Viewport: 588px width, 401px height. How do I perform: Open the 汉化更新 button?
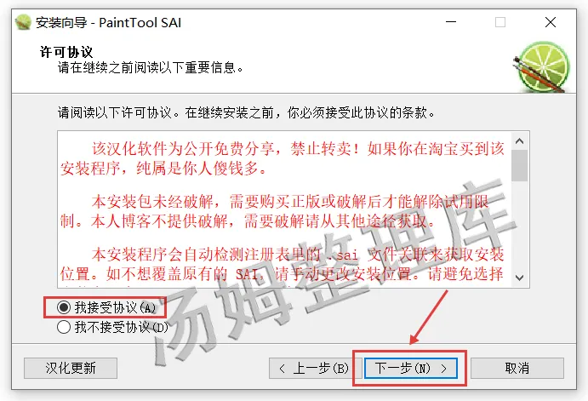click(x=71, y=368)
